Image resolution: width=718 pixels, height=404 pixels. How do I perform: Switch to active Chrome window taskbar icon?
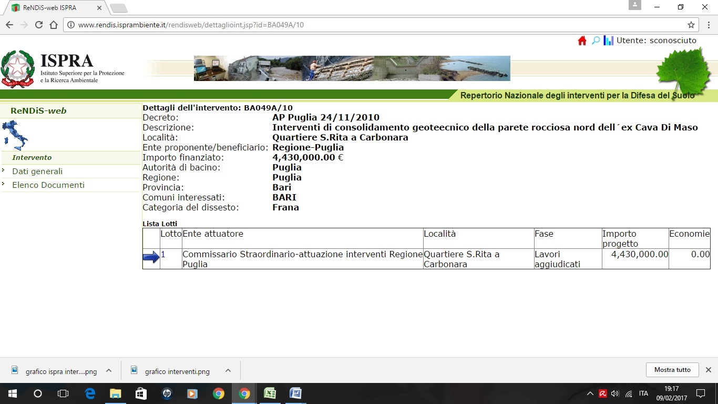point(244,393)
